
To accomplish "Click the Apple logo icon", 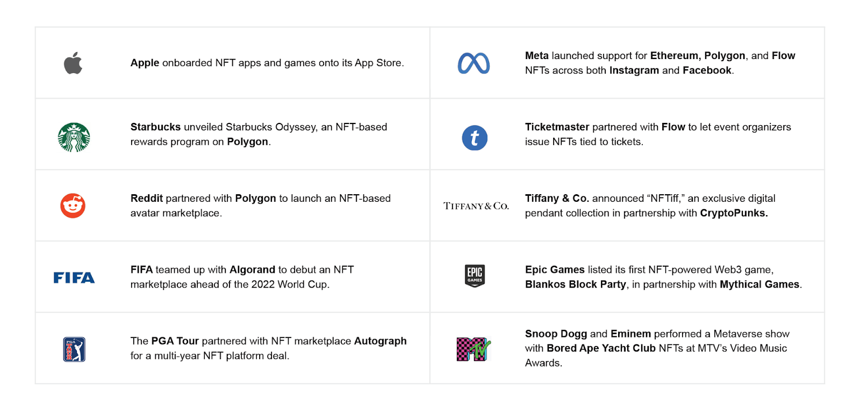I will point(73,63).
